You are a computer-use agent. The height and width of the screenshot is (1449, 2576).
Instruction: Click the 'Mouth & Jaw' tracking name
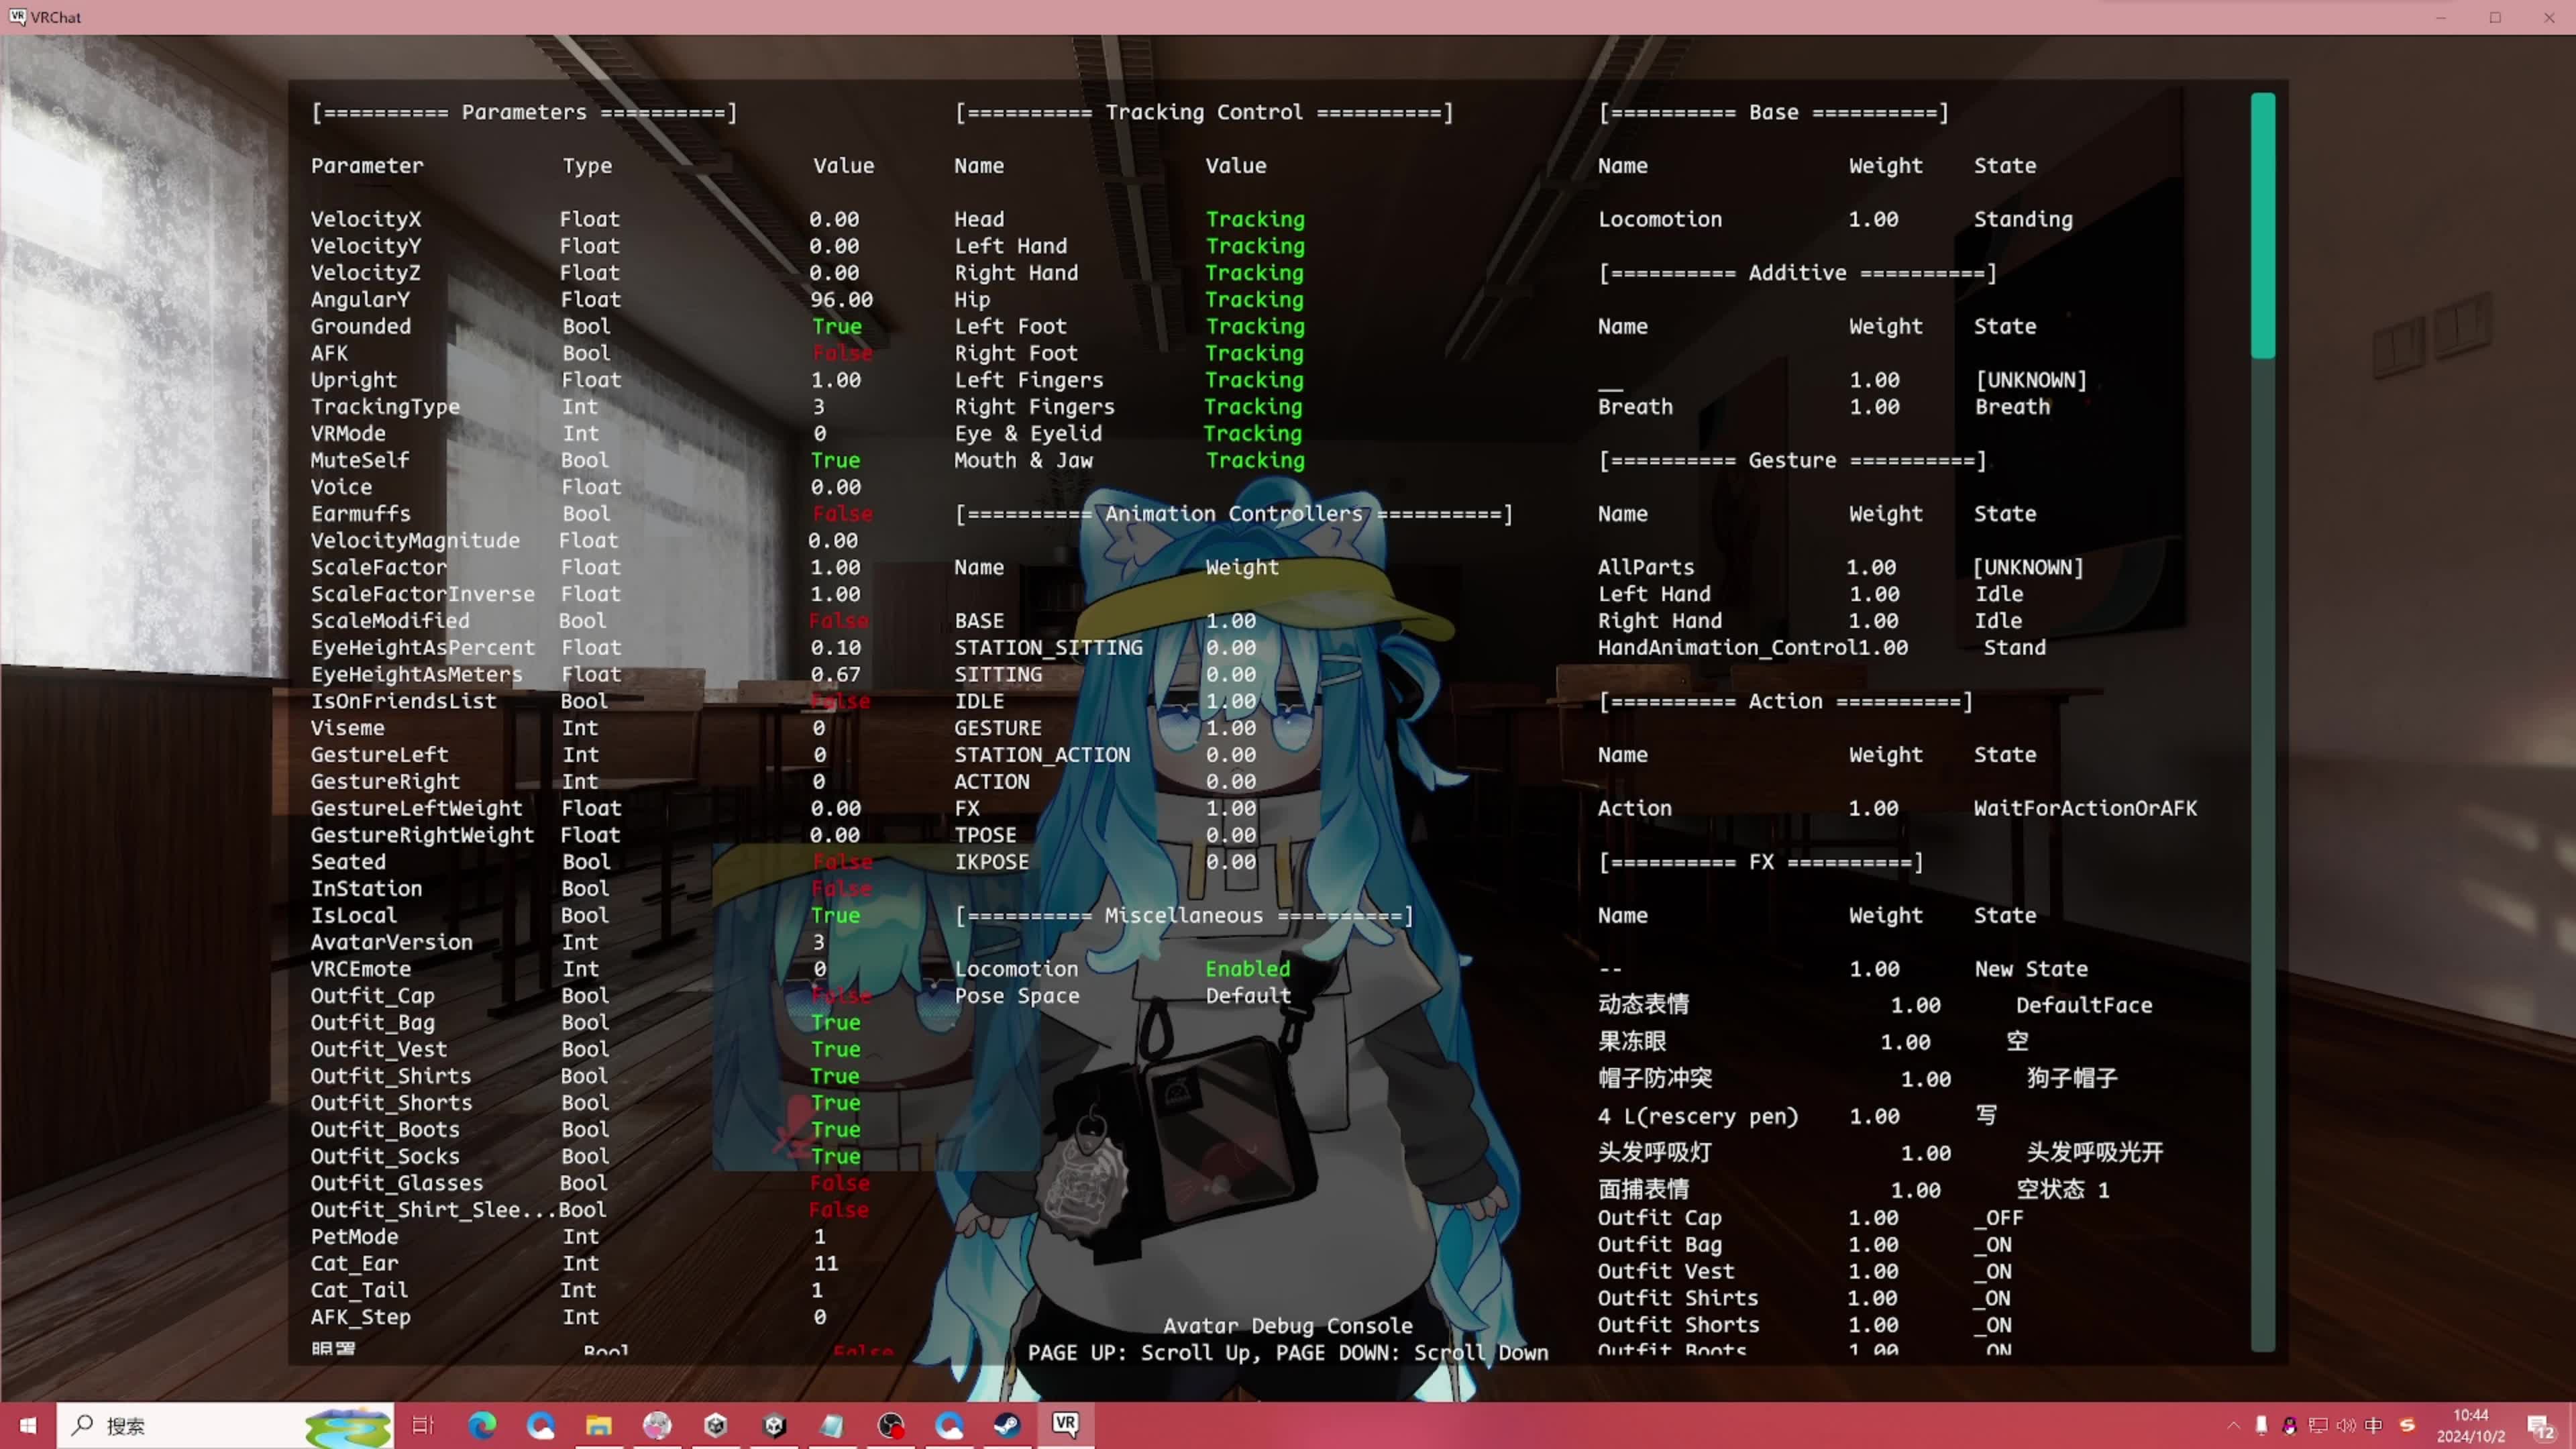tap(1023, 460)
